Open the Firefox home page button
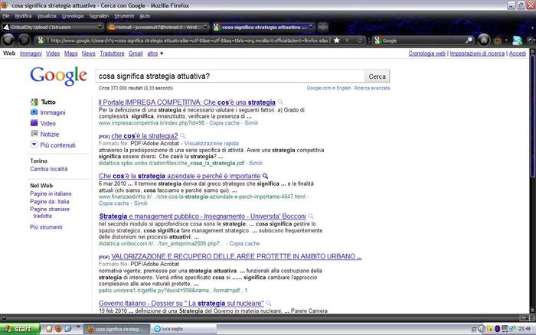 click(x=484, y=41)
